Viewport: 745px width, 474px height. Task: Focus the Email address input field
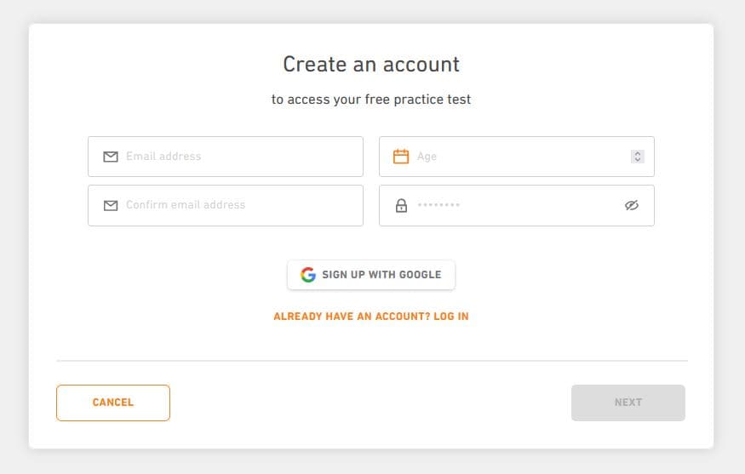[226, 157]
